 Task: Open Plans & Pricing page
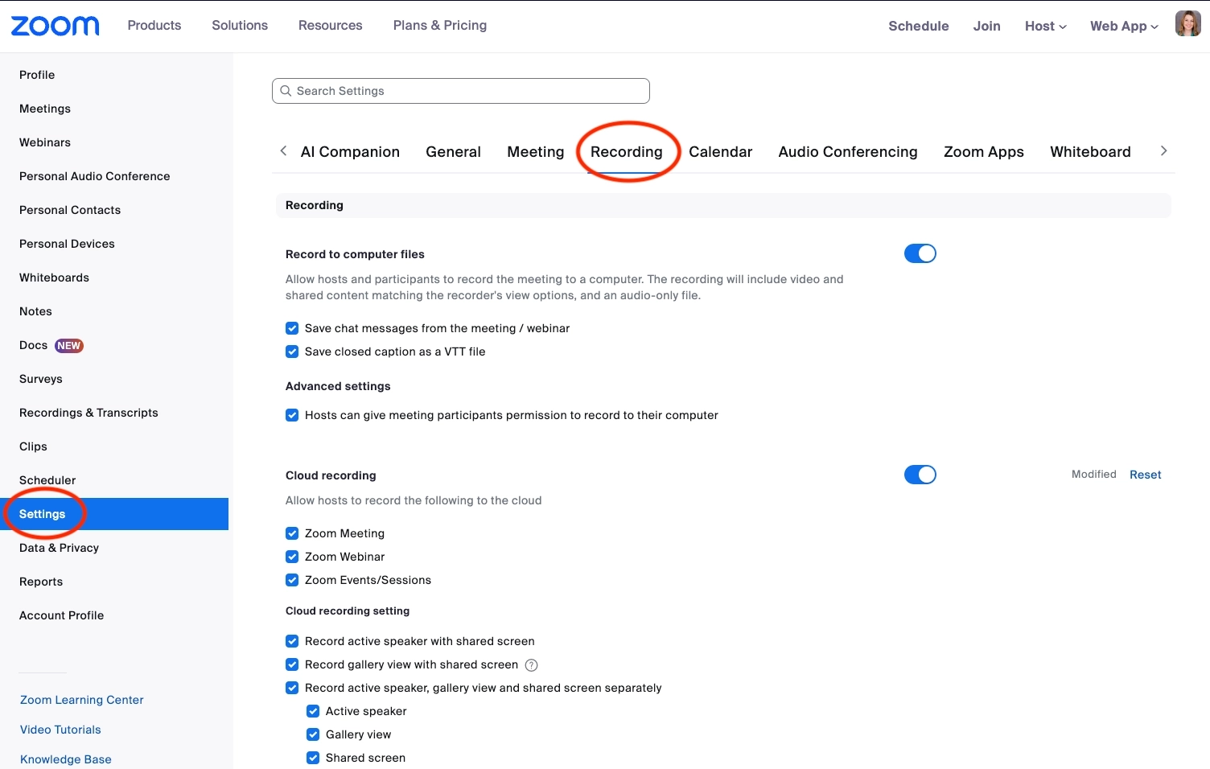[x=440, y=25]
